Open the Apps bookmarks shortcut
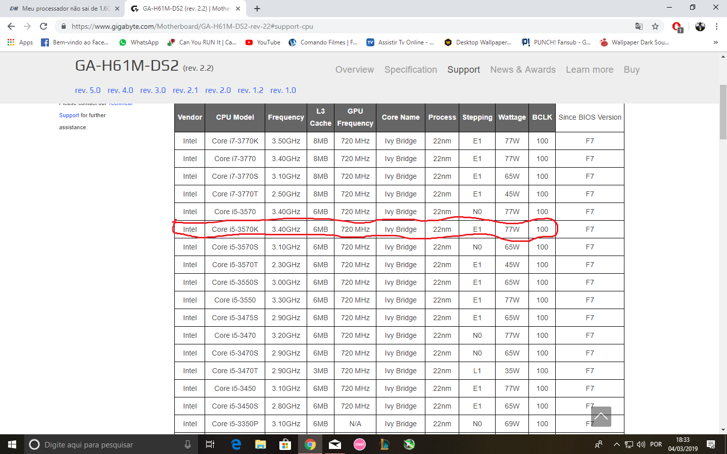Image resolution: width=727 pixels, height=454 pixels. pyautogui.click(x=20, y=42)
